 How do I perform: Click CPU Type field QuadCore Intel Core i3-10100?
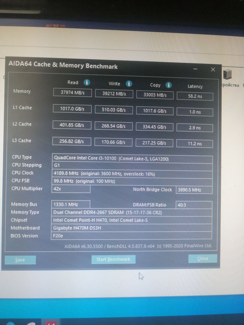coord(132,158)
